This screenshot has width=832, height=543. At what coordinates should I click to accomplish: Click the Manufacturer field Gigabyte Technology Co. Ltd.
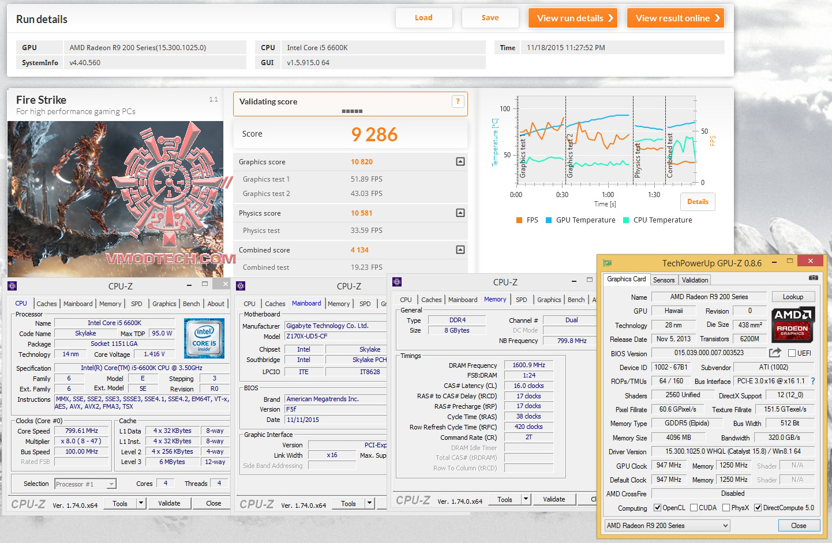[336, 326]
